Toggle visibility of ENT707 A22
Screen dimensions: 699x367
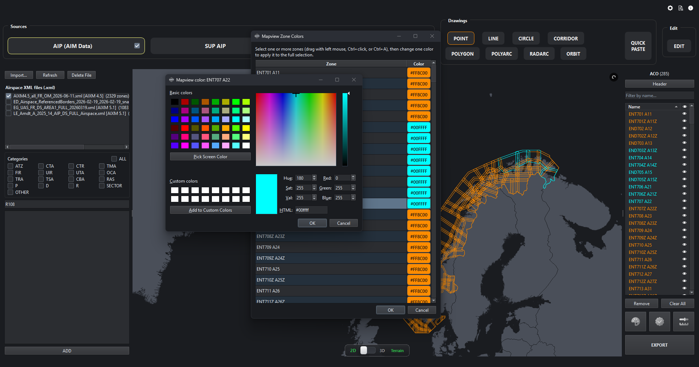point(684,201)
